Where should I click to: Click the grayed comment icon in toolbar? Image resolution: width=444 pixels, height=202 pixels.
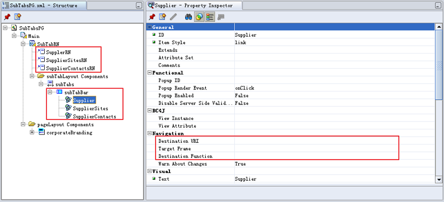221,17
